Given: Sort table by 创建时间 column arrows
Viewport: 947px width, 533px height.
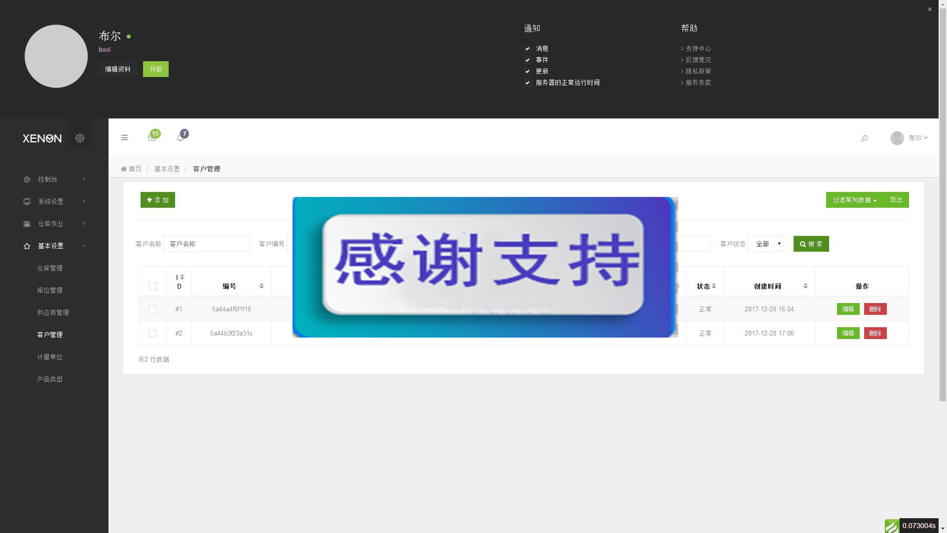Looking at the screenshot, I should coord(805,286).
